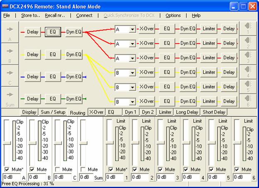The image size is (259, 188).
Task: Open the Options menu
Action: tap(173, 15)
